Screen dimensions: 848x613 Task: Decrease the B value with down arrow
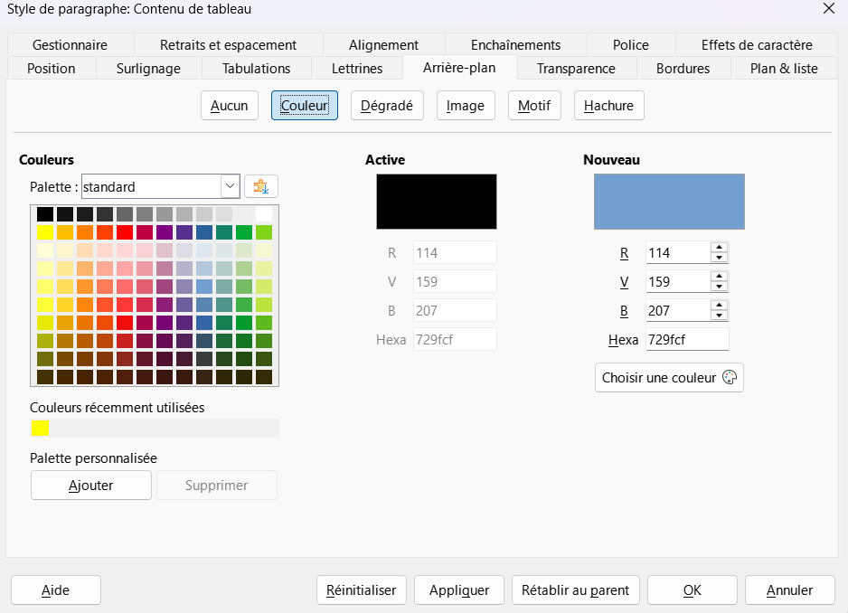point(719,316)
